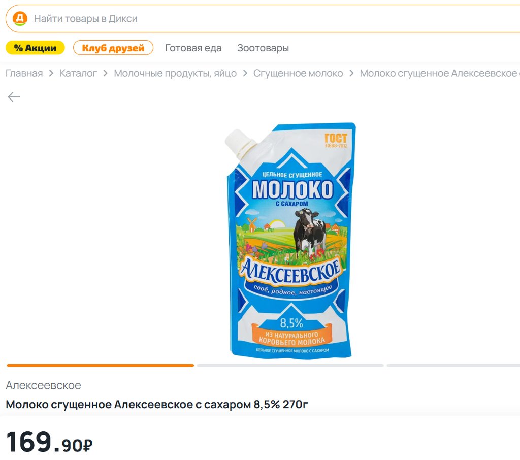Jump to the third product image indicator
Viewport: 520px width, 460px height.
pyautogui.click(x=453, y=365)
